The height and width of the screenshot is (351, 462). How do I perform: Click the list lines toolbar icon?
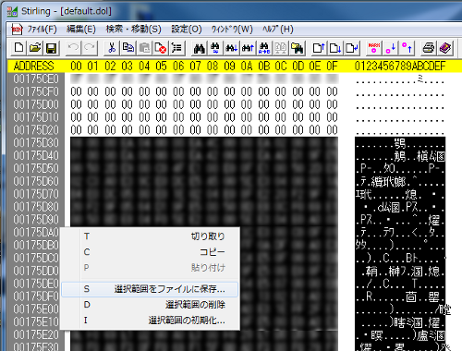click(176, 48)
